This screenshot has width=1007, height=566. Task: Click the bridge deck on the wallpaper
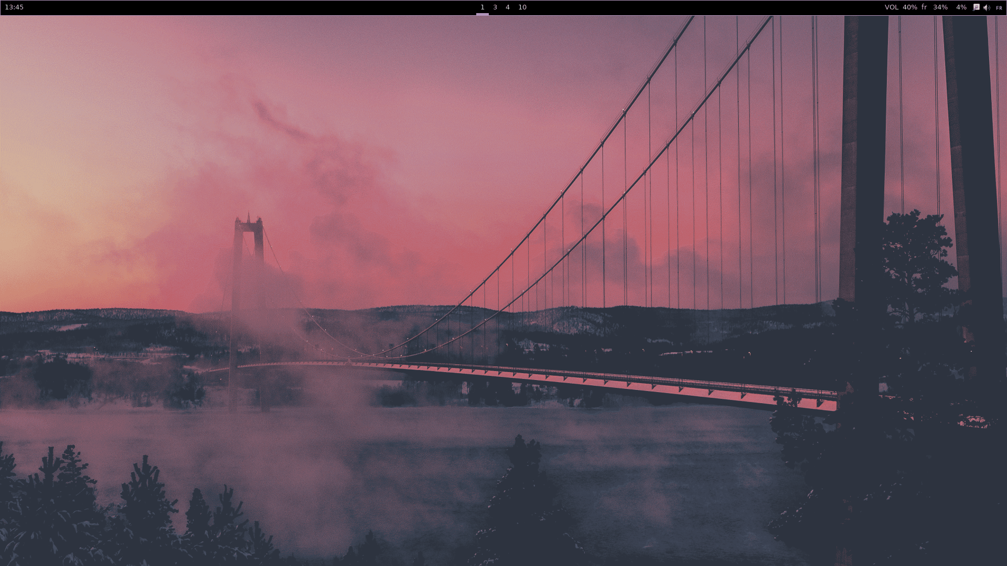(577, 377)
